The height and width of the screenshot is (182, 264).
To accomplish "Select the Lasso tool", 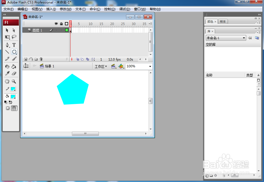I will (x=14, y=37).
